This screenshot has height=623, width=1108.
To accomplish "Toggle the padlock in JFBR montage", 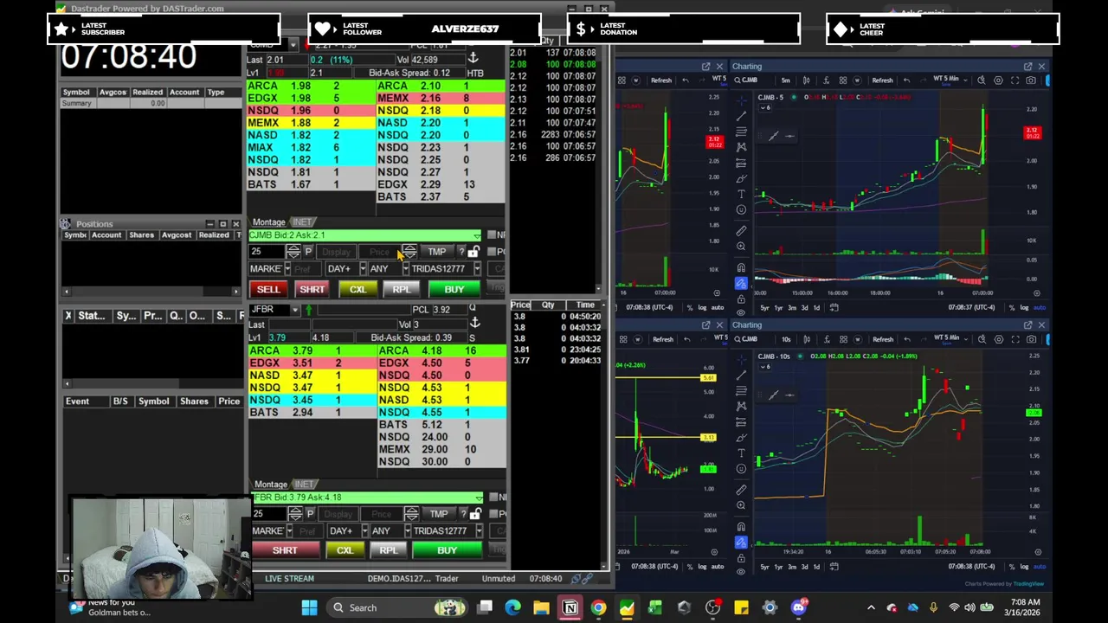I will point(475,514).
